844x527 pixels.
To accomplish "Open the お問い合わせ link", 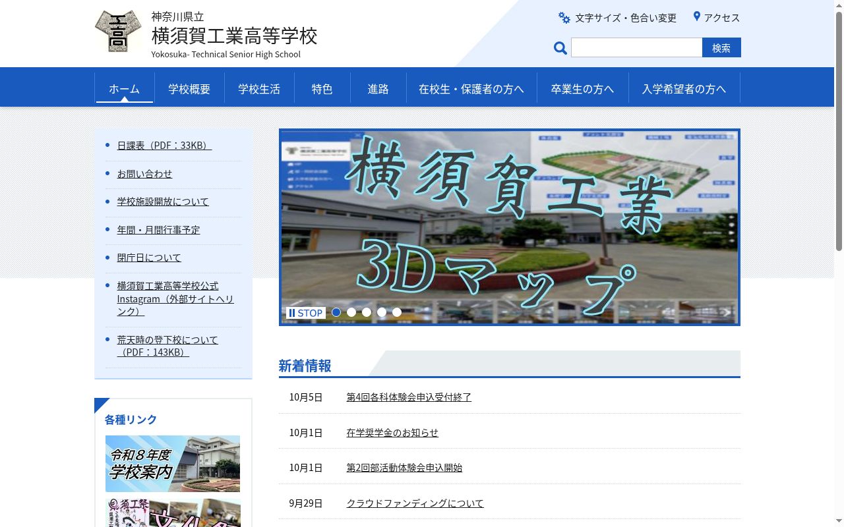I will pyautogui.click(x=144, y=174).
